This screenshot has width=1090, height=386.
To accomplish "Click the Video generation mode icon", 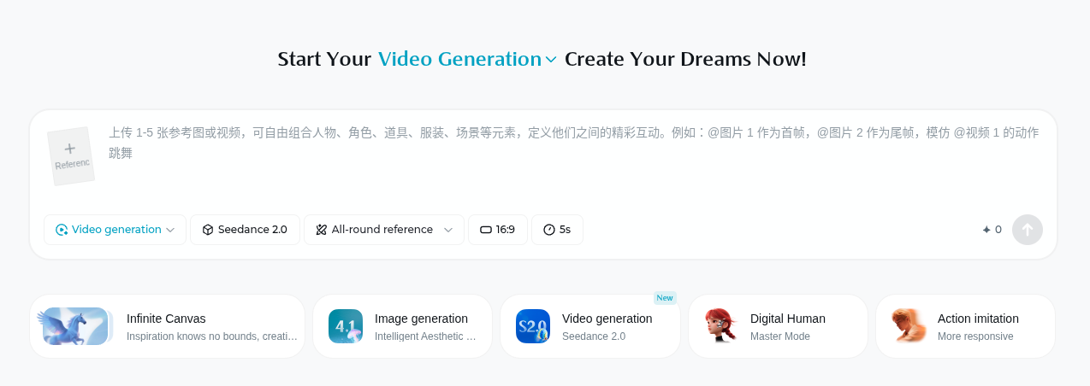I will pyautogui.click(x=62, y=230).
